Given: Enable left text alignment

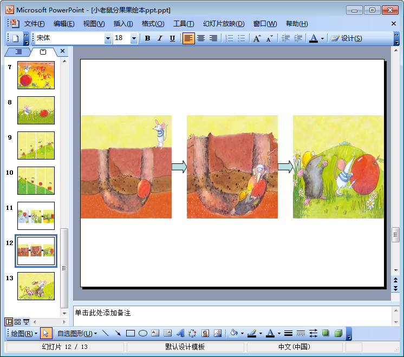Looking at the screenshot, I should coord(188,38).
